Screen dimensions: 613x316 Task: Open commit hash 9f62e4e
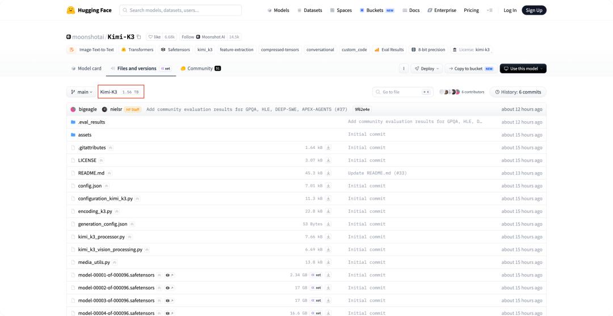click(x=362, y=109)
